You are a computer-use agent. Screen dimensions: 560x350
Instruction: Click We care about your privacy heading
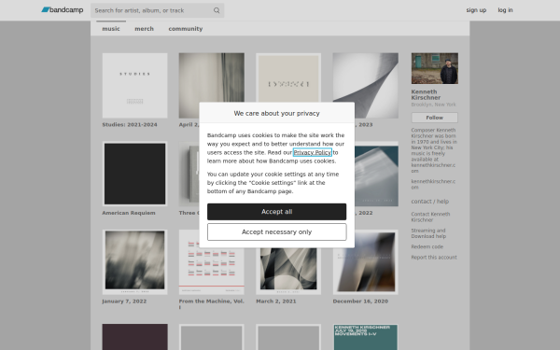(277, 113)
